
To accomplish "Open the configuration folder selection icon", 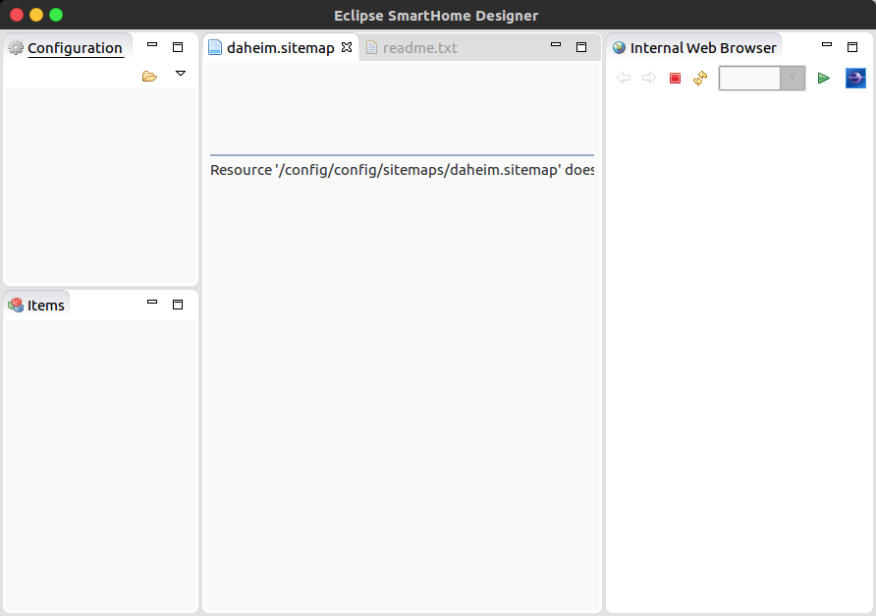I will click(149, 76).
